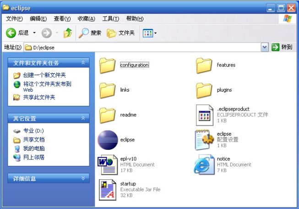
Task: Open the Views dropdown arrow
Action: pyautogui.click(x=155, y=33)
